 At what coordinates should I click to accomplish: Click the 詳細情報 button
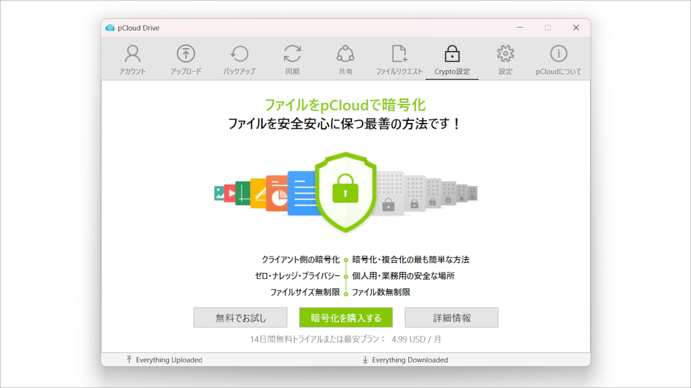point(451,317)
